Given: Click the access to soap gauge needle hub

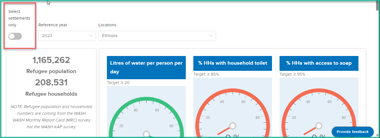Looking at the screenshot, I should (x=319, y=126).
